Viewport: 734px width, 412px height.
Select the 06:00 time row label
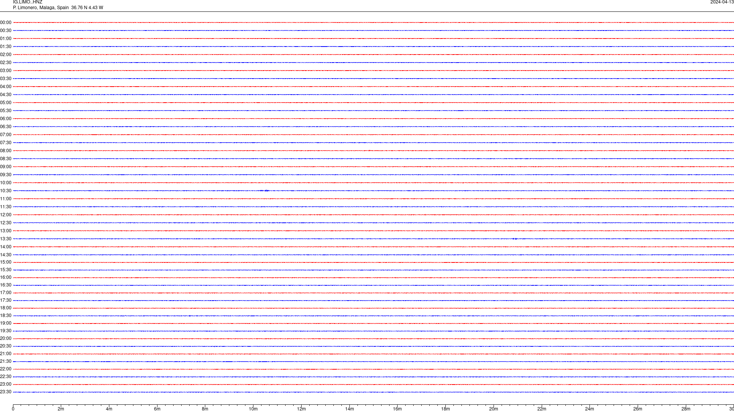(x=6, y=119)
